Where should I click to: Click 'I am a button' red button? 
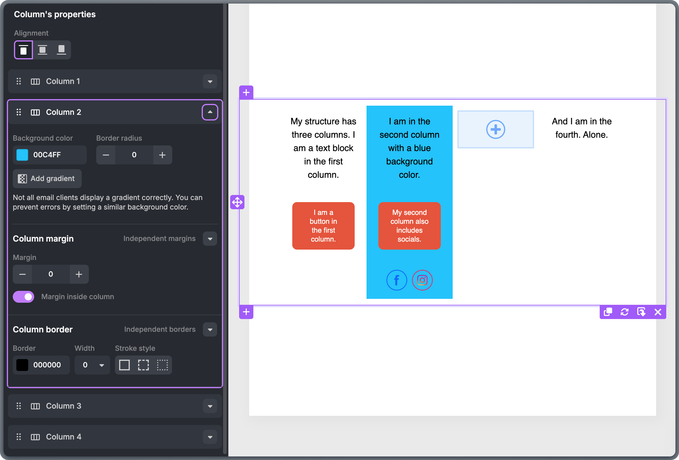point(323,226)
